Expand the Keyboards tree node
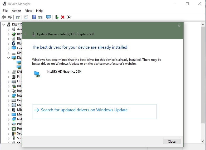Viewport: 206px width, 150px height. (8, 100)
